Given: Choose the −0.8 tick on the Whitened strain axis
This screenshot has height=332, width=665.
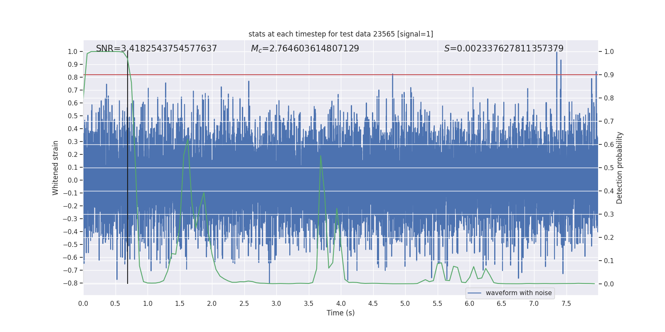Looking at the screenshot, I should pos(70,283).
